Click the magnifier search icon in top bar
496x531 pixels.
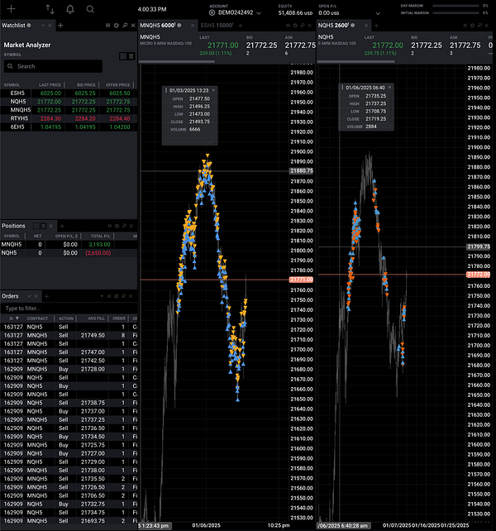coord(90,9)
